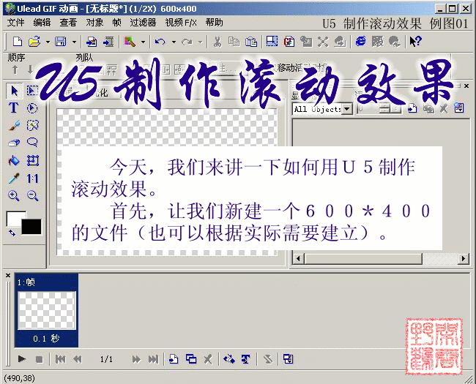Click the context help arrow-question icon
This screenshot has width=476, height=384.
click(415, 41)
